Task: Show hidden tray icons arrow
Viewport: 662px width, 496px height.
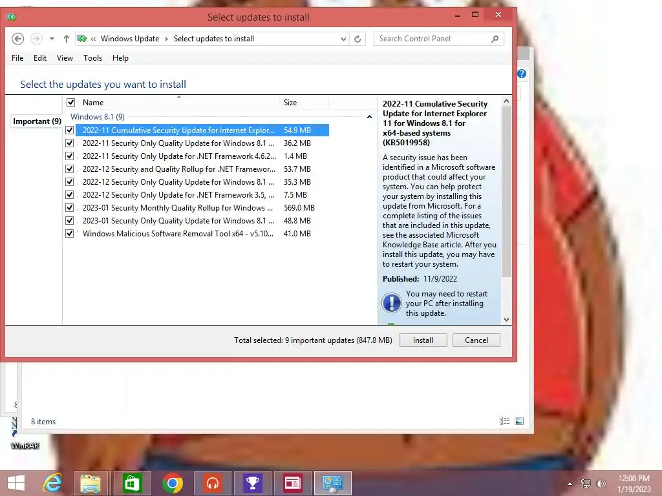Action: click(570, 484)
